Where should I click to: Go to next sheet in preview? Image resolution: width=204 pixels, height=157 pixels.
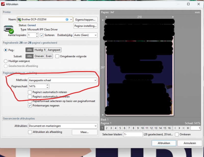pyautogui.click(x=179, y=128)
